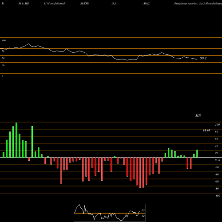Click the MR axis label 60
Image resolution: width=222 pixels, height=222 pixels.
click(217, 139)
